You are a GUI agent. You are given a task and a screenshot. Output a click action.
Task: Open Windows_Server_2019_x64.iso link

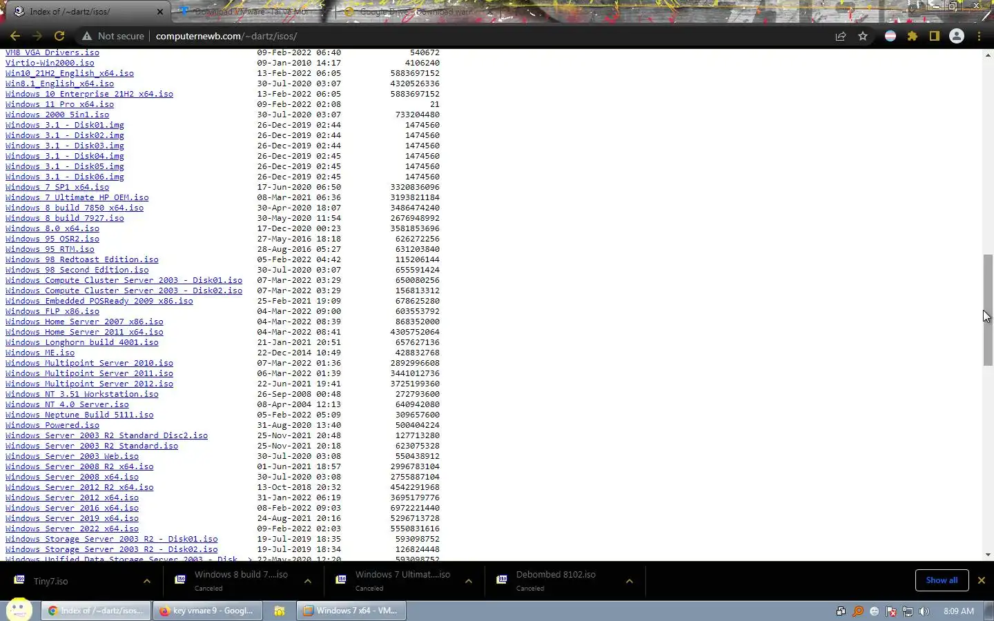pyautogui.click(x=72, y=518)
